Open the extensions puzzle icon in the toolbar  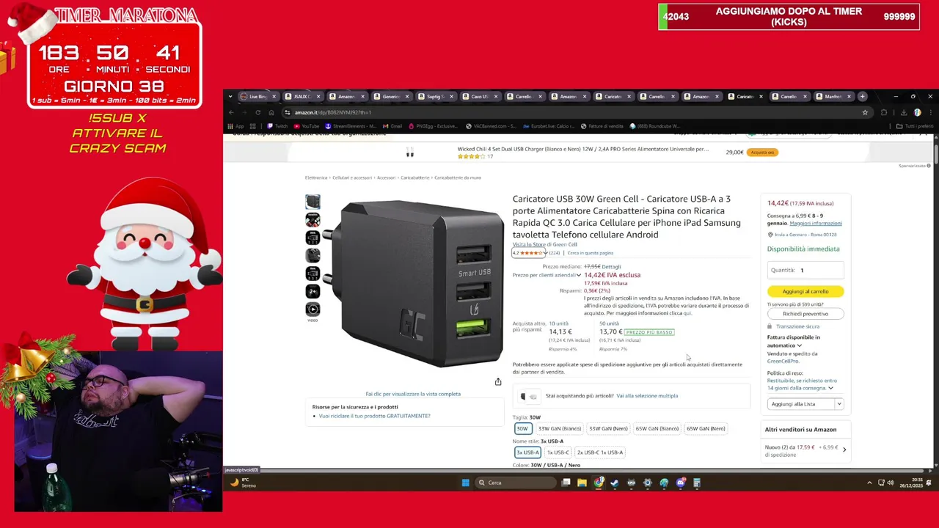pyautogui.click(x=884, y=112)
